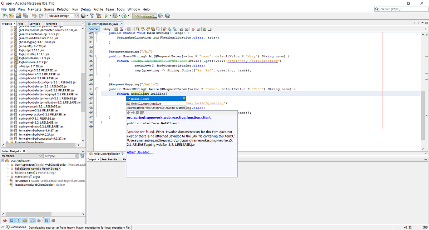
Task: Start macro recording in the editor toolbar
Action: click(x=193, y=29)
